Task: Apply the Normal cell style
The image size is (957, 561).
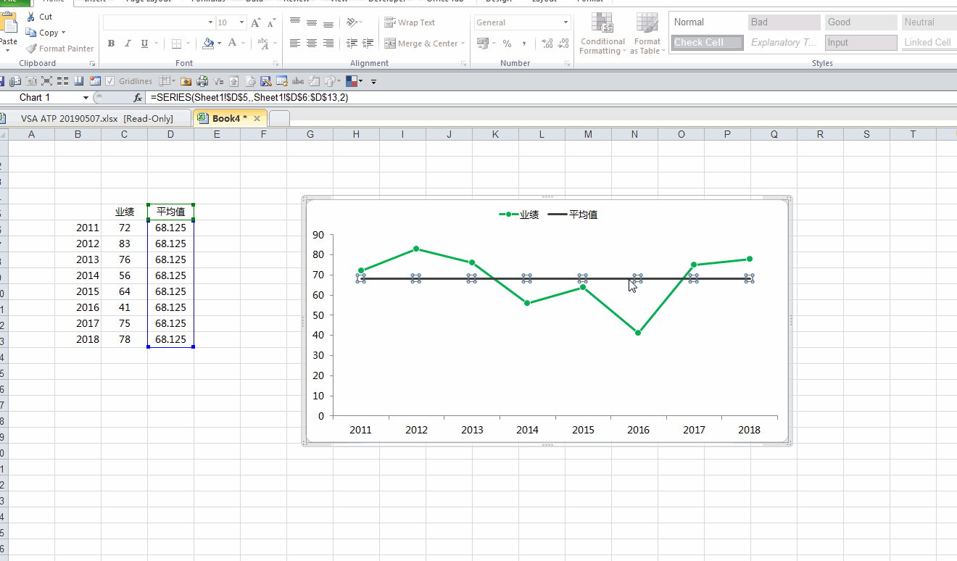Action: tap(707, 22)
